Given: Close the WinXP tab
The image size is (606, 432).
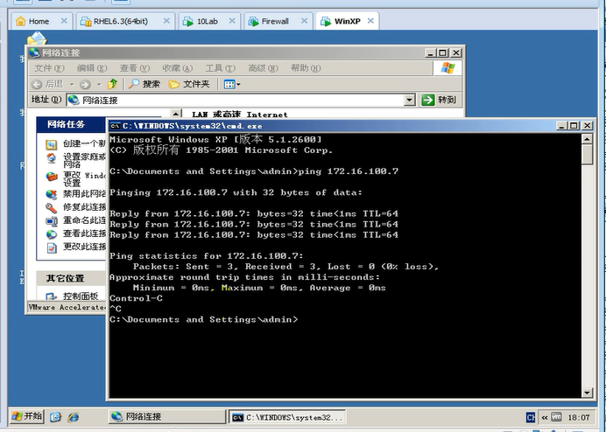Looking at the screenshot, I should click(x=370, y=21).
